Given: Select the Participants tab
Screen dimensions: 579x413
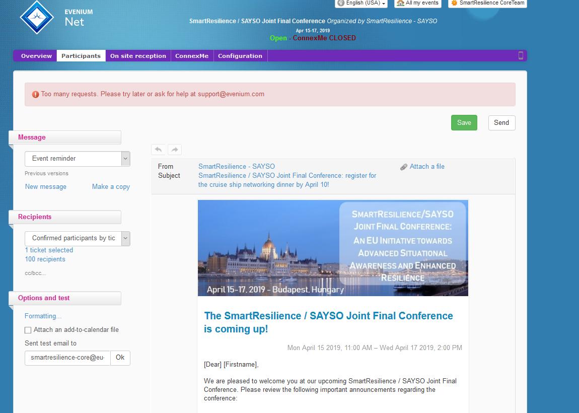Looking at the screenshot, I should (x=81, y=56).
